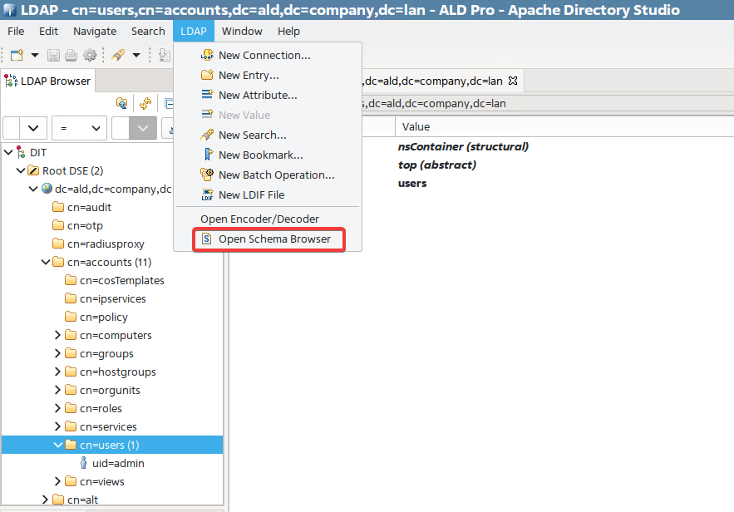734x512 pixels.
Task: Collapse the Root DSE (2) node
Action: [x=21, y=170]
